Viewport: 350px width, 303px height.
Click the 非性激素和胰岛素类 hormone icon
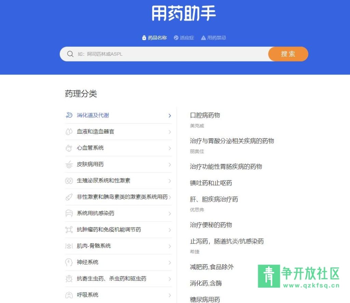[x=69, y=197]
